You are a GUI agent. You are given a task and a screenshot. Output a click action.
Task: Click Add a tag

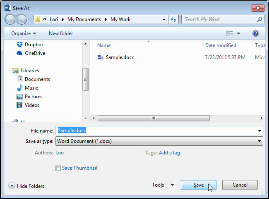click(169, 153)
